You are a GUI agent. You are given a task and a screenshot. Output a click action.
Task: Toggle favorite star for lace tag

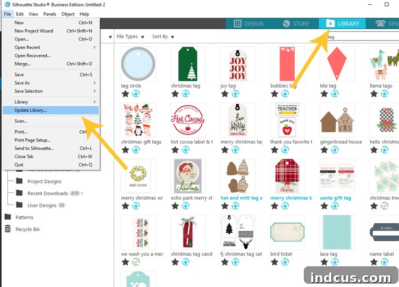pyautogui.click(x=324, y=261)
